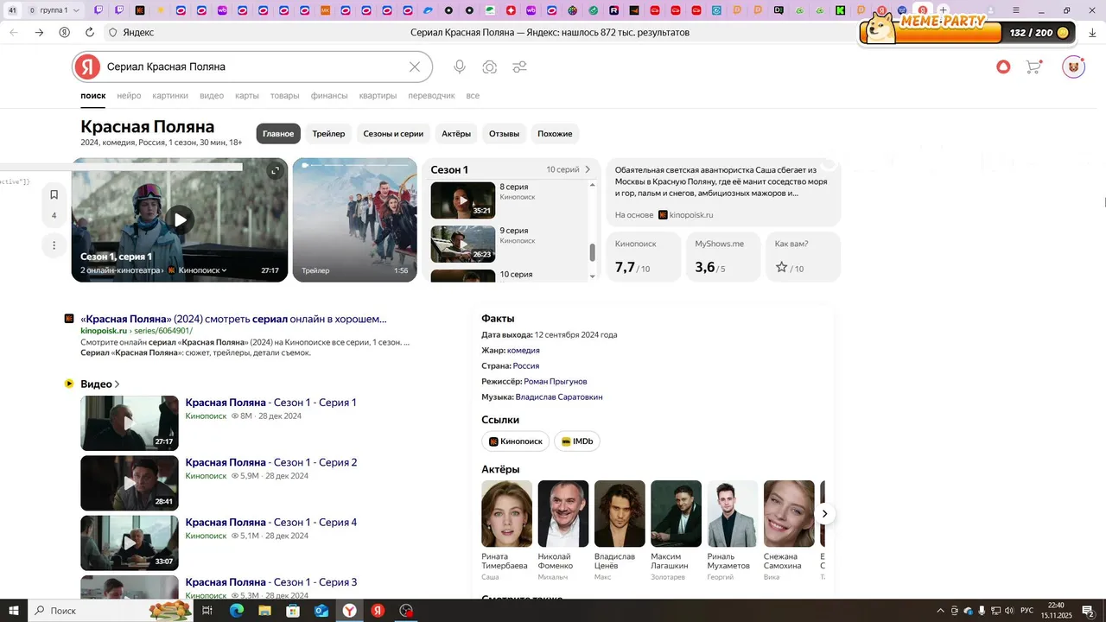This screenshot has width=1106, height=622.
Task: Click the Windows taskbar search field
Action: 110,611
